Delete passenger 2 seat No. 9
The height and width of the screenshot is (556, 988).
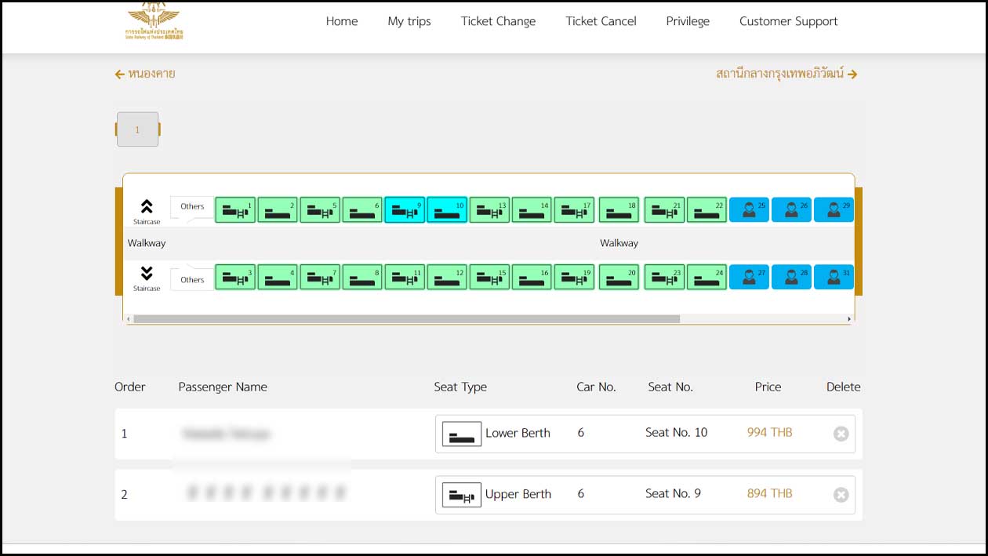point(841,495)
